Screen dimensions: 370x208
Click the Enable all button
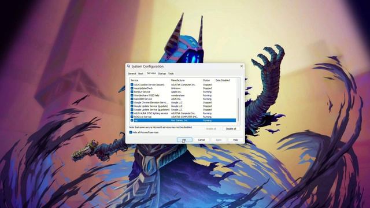pos(211,129)
